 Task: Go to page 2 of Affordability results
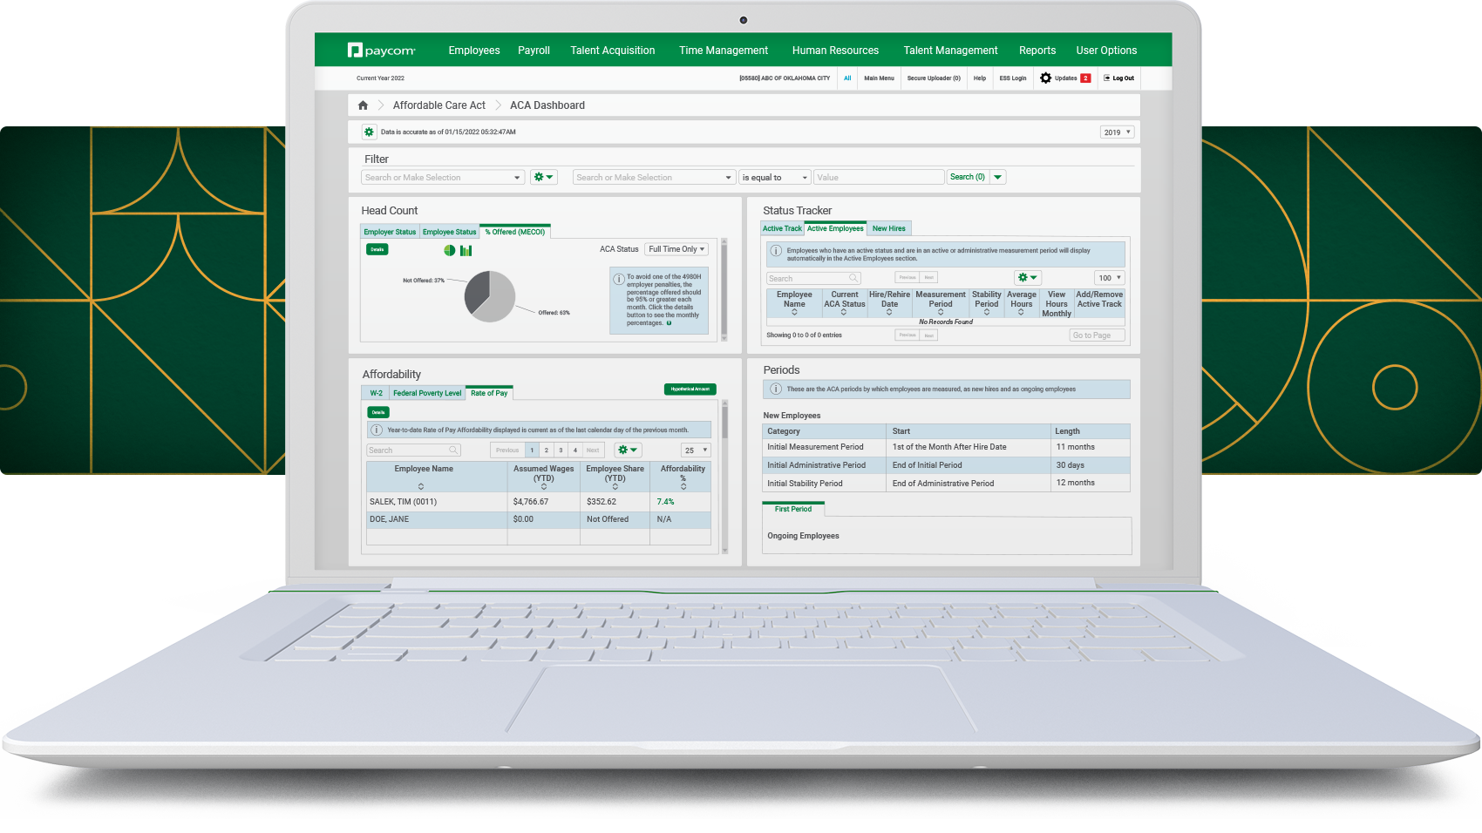(x=547, y=450)
